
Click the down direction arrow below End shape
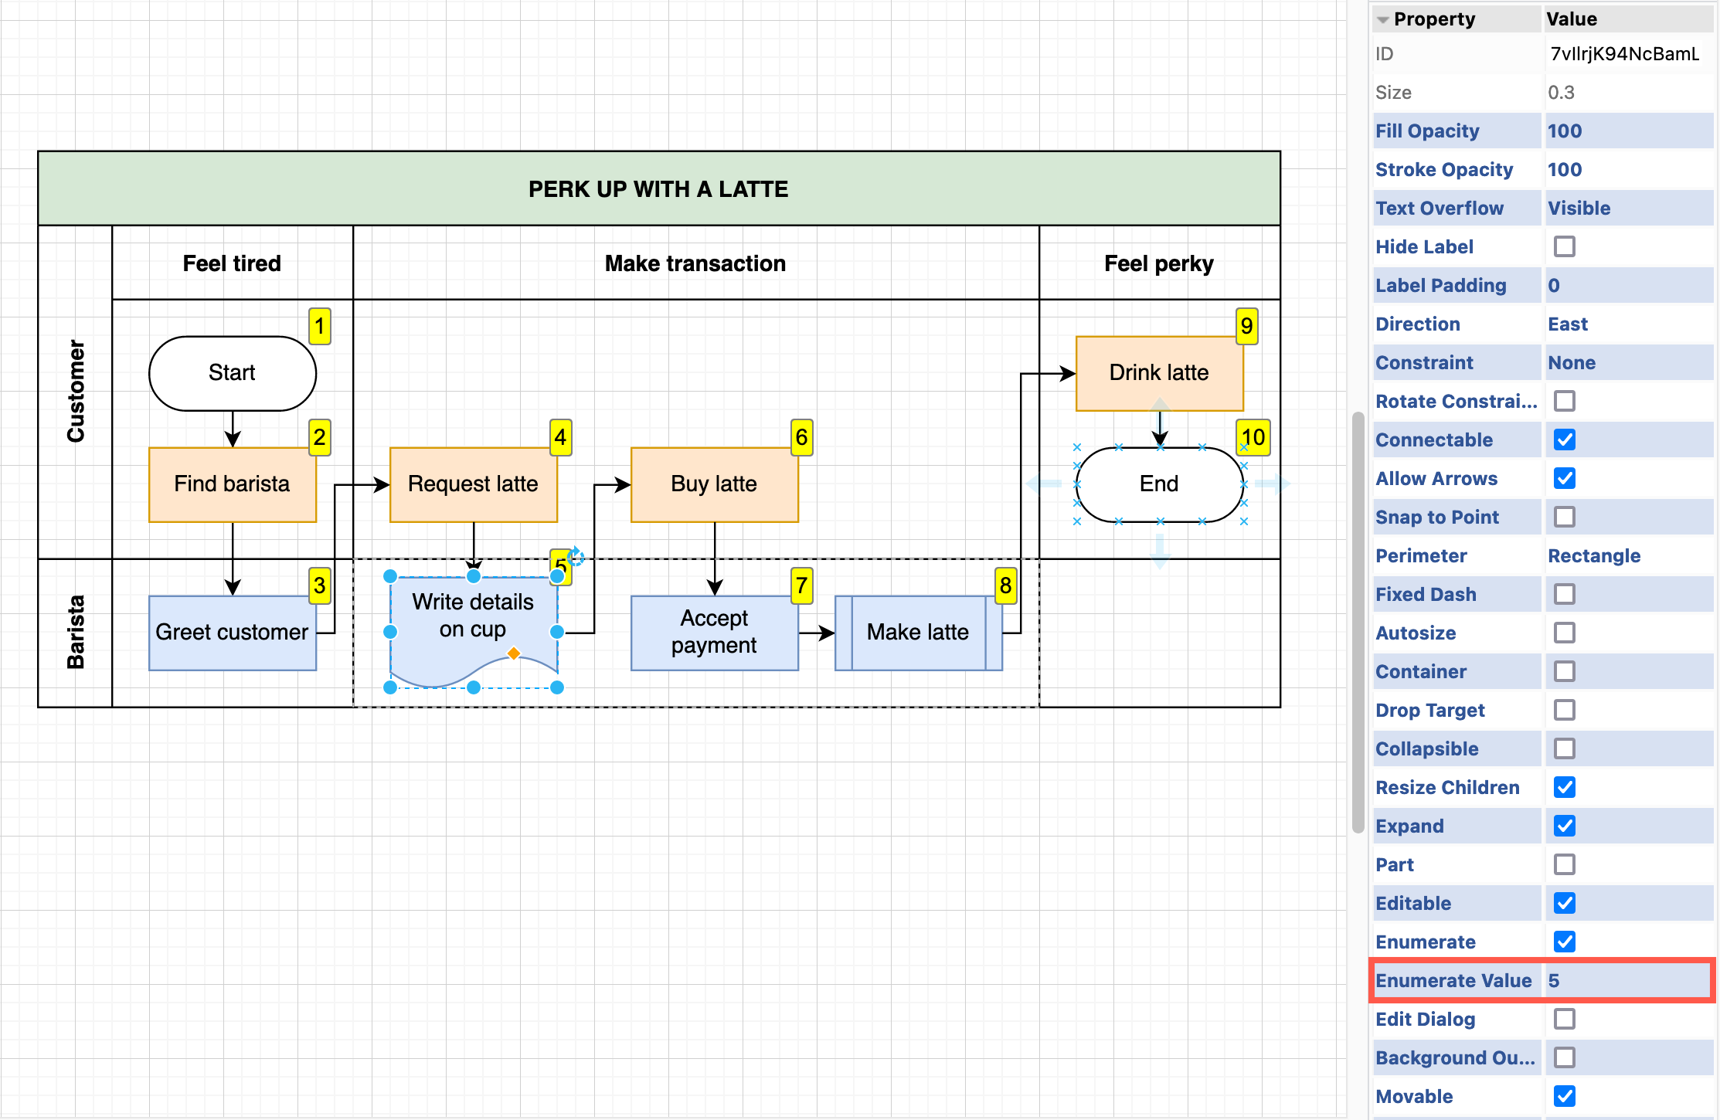tap(1160, 550)
